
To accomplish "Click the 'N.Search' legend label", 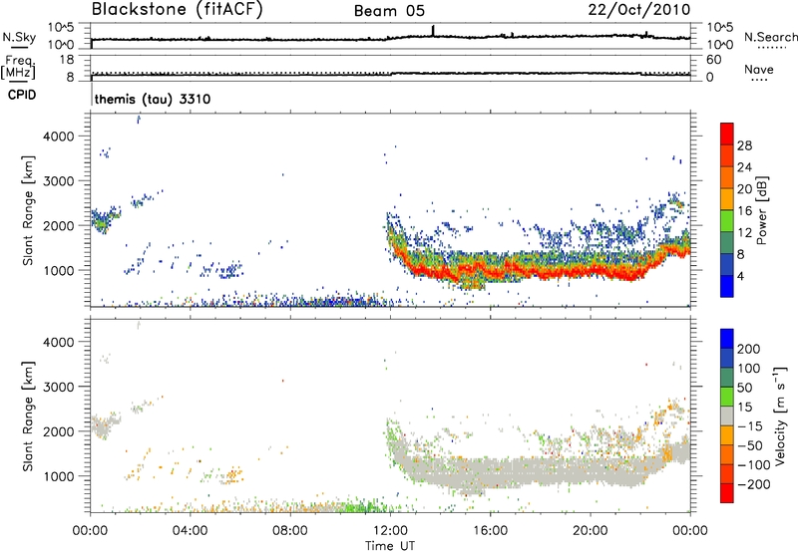I will (x=770, y=37).
